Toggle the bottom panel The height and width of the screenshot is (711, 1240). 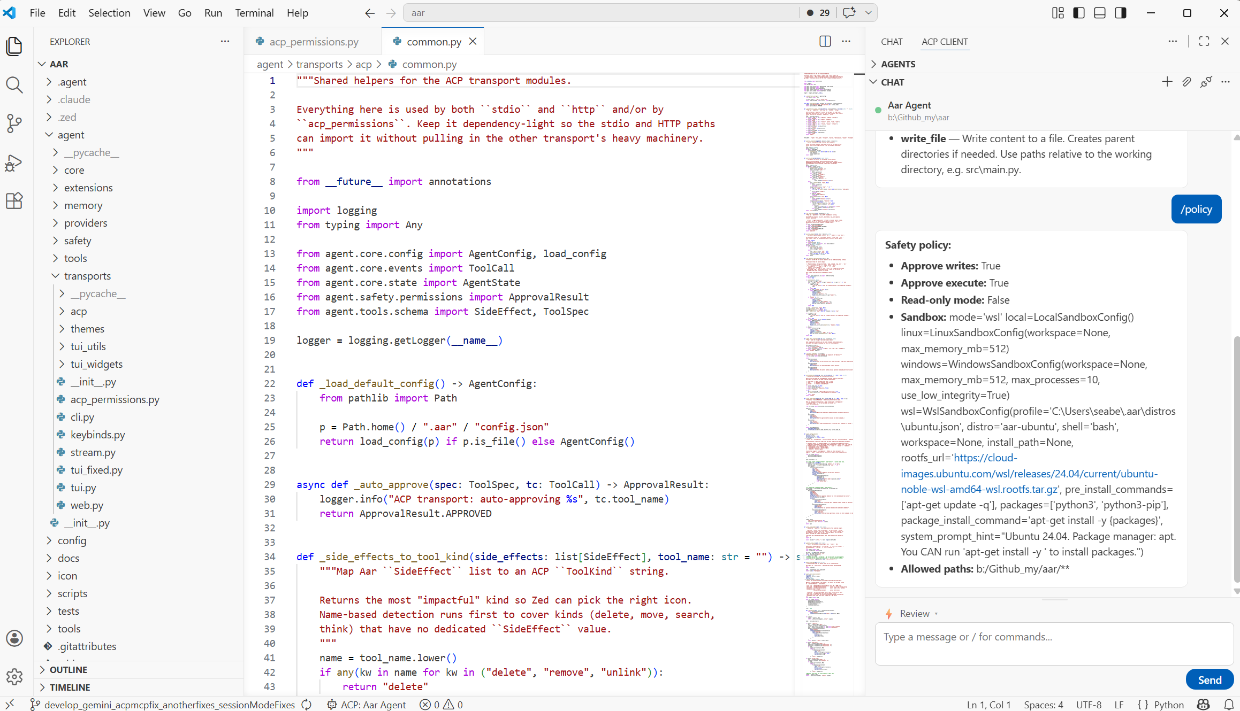click(1100, 13)
